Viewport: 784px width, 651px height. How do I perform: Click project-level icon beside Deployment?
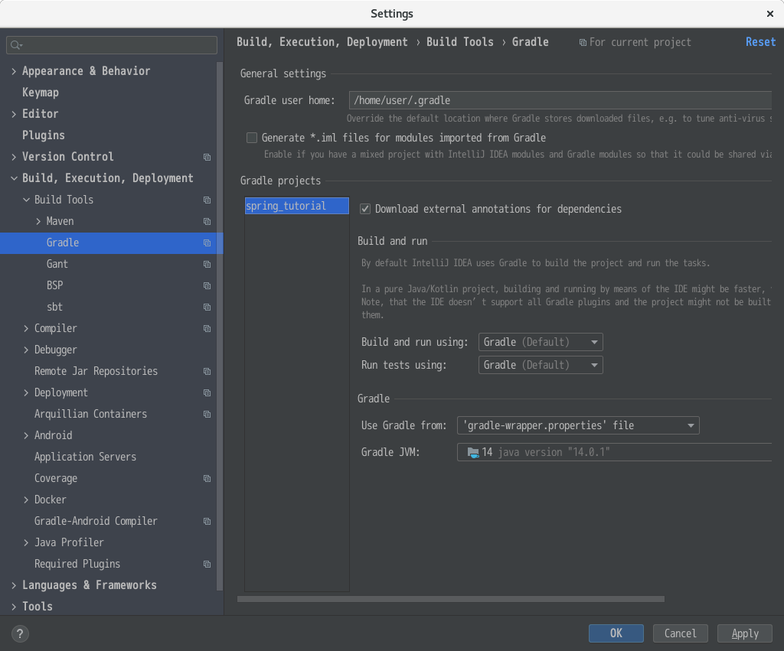coord(207,392)
